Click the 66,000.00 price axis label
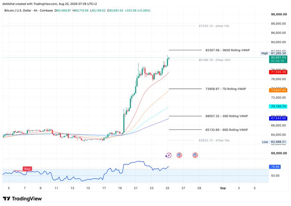291x206 pixels. (x=279, y=125)
